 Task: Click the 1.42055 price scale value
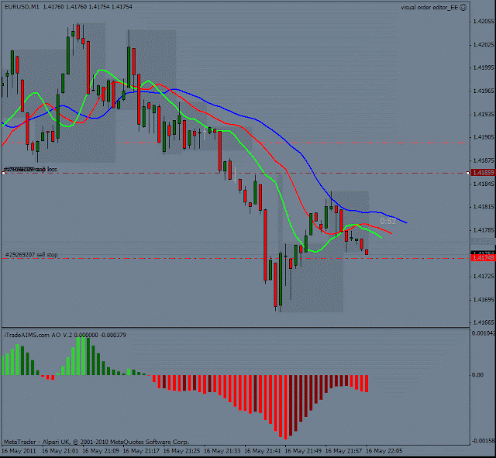click(484, 22)
